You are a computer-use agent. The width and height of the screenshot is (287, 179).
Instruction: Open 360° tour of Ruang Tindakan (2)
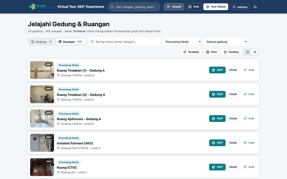click(217, 94)
